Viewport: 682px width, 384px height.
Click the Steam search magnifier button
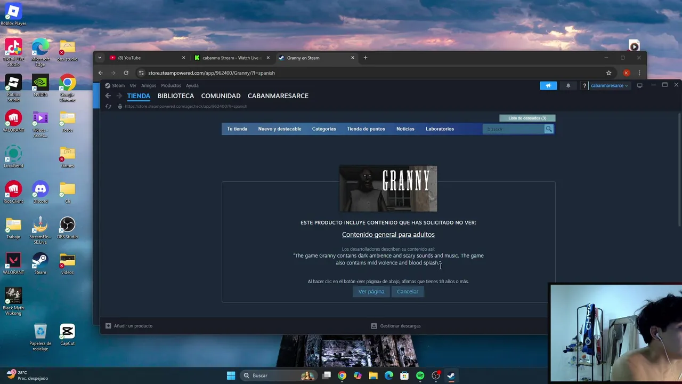pyautogui.click(x=548, y=129)
